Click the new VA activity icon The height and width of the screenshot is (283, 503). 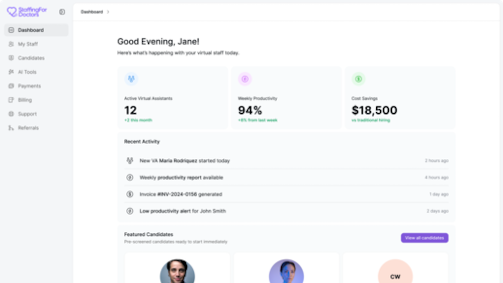pos(130,161)
